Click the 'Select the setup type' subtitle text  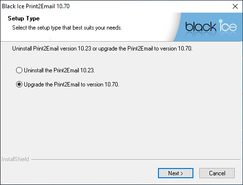pos(67,28)
